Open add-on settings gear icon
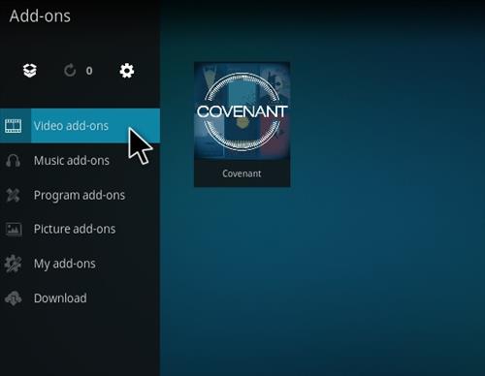Image resolution: width=485 pixels, height=376 pixels. click(127, 71)
